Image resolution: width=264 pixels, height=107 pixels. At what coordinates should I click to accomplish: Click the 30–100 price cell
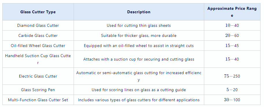click(232, 100)
